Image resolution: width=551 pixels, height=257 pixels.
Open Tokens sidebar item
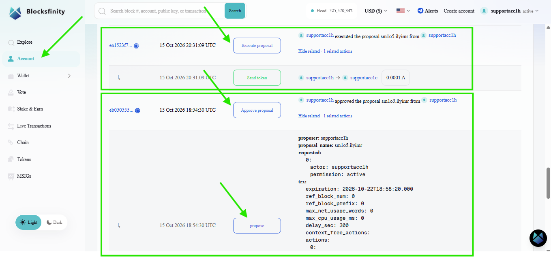pyautogui.click(x=24, y=159)
